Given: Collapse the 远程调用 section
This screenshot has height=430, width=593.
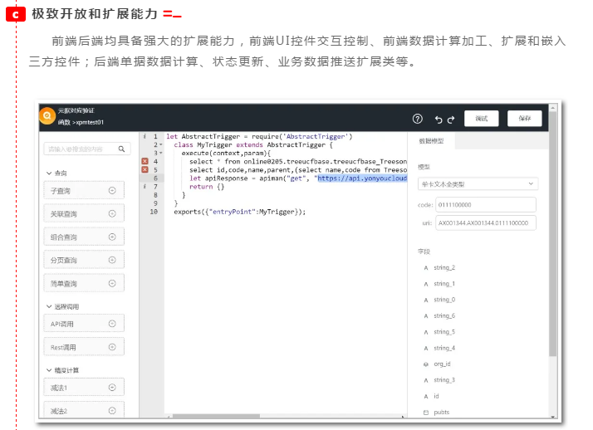Looking at the screenshot, I should click(49, 306).
